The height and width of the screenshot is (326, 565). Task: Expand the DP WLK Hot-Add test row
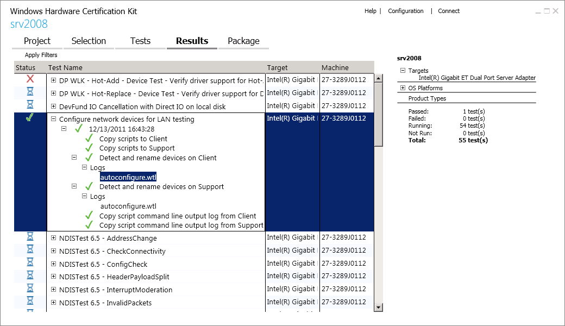54,80
